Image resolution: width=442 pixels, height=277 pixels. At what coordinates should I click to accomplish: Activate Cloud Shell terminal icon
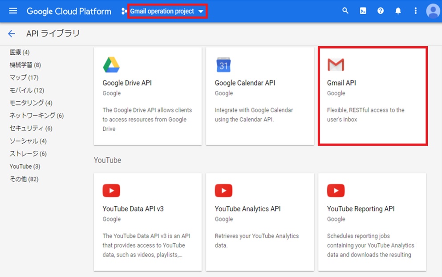363,11
